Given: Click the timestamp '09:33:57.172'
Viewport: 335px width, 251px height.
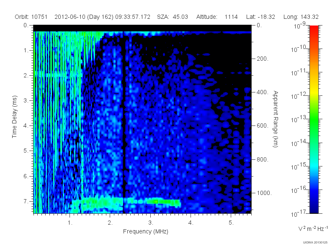Looking at the screenshot, I should (x=133, y=17).
